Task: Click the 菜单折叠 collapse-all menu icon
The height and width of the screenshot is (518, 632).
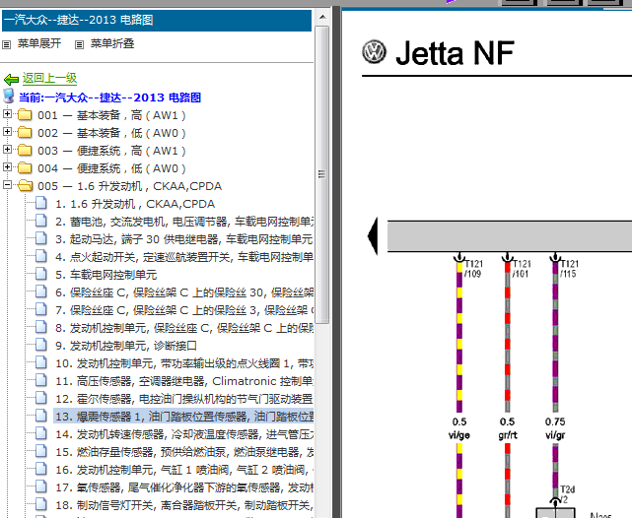Action: coord(80,44)
